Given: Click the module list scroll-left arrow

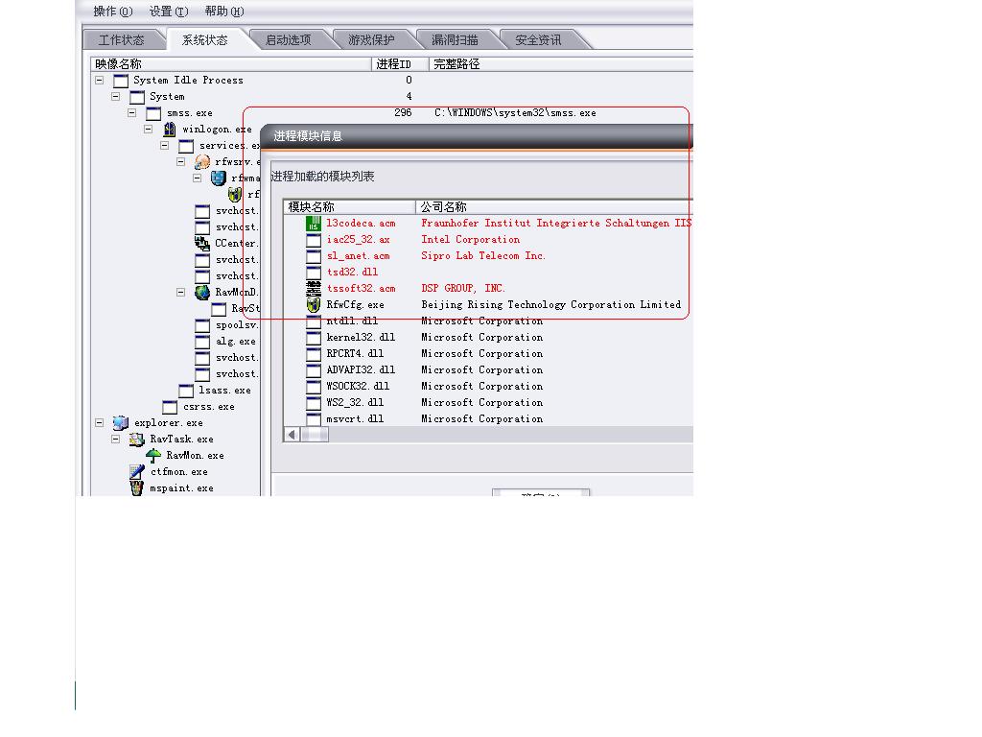Looking at the screenshot, I should [x=292, y=435].
